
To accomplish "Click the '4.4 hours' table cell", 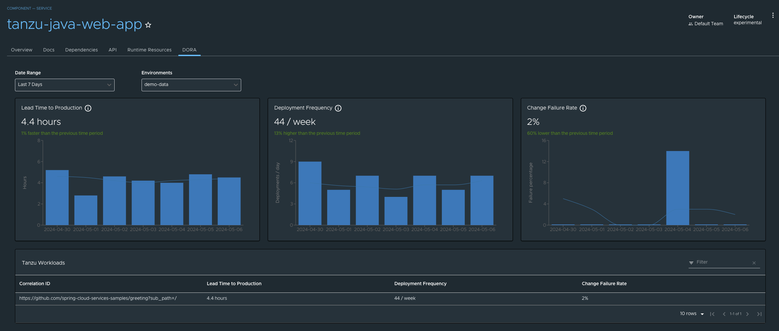I will [x=217, y=298].
